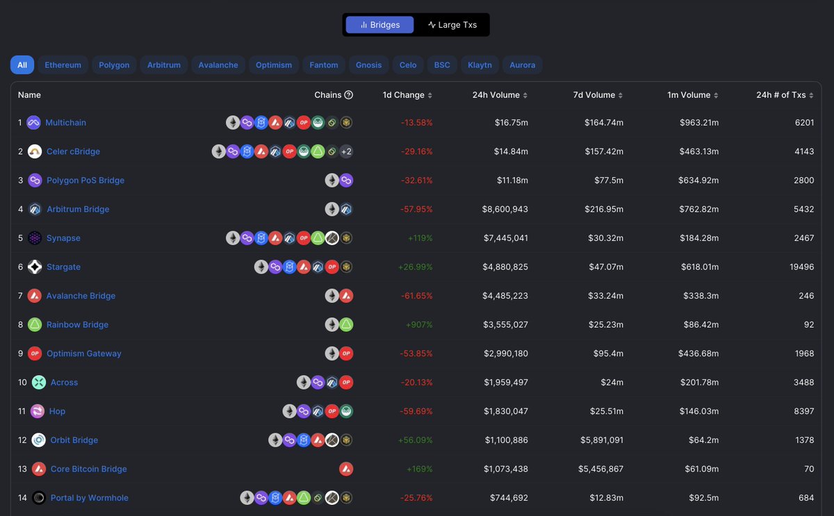Expand the +2 hidden chains on Celer cBridge
The image size is (834, 516).
tap(346, 151)
